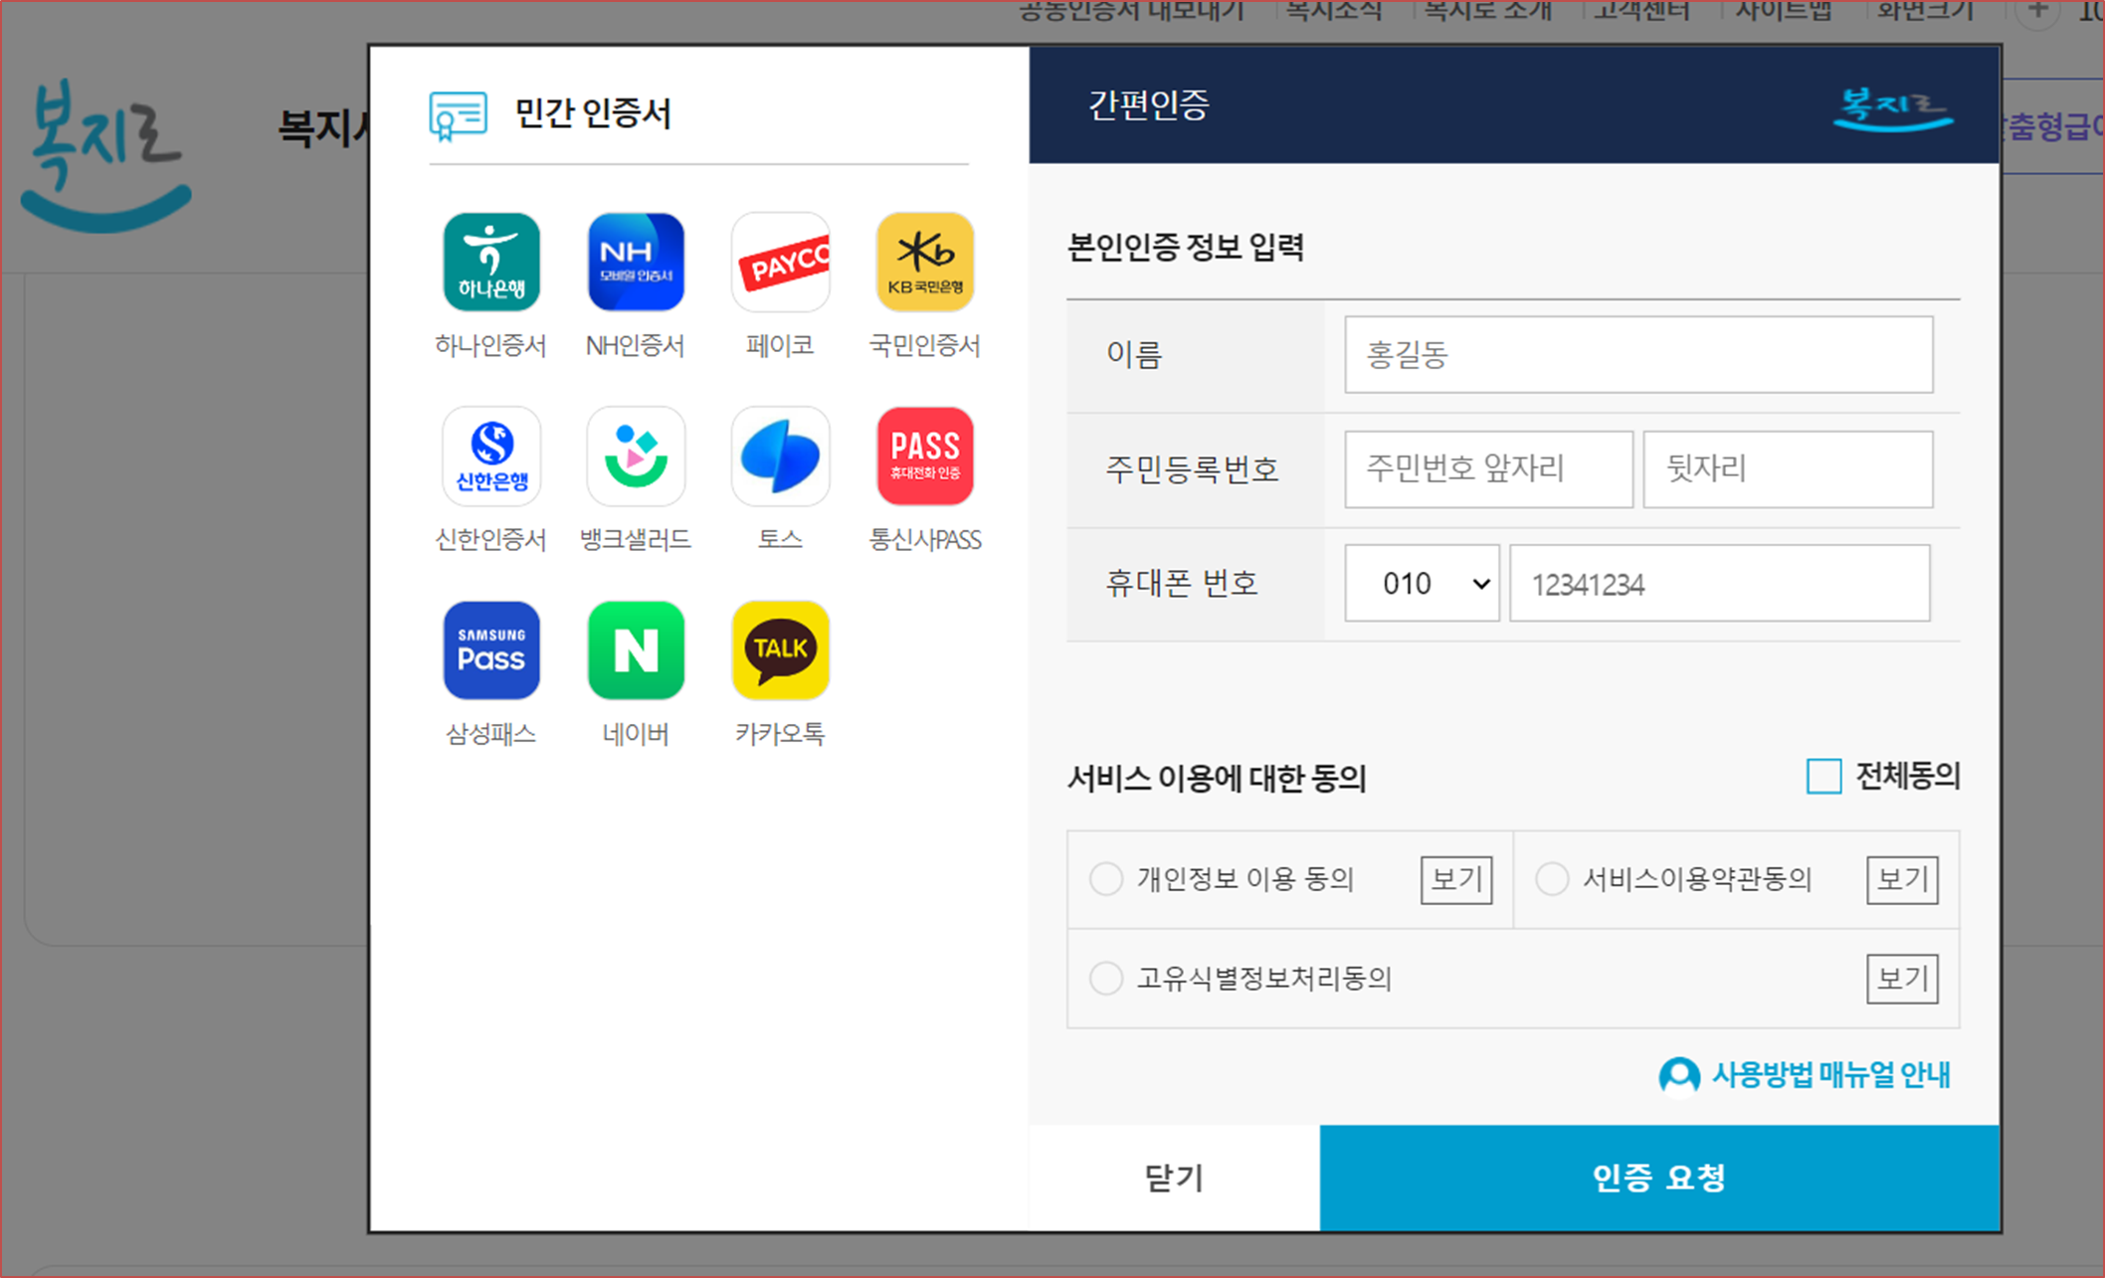Select 카카오톡 authentication icon
Viewport: 2105px width, 1278px height.
[780, 650]
